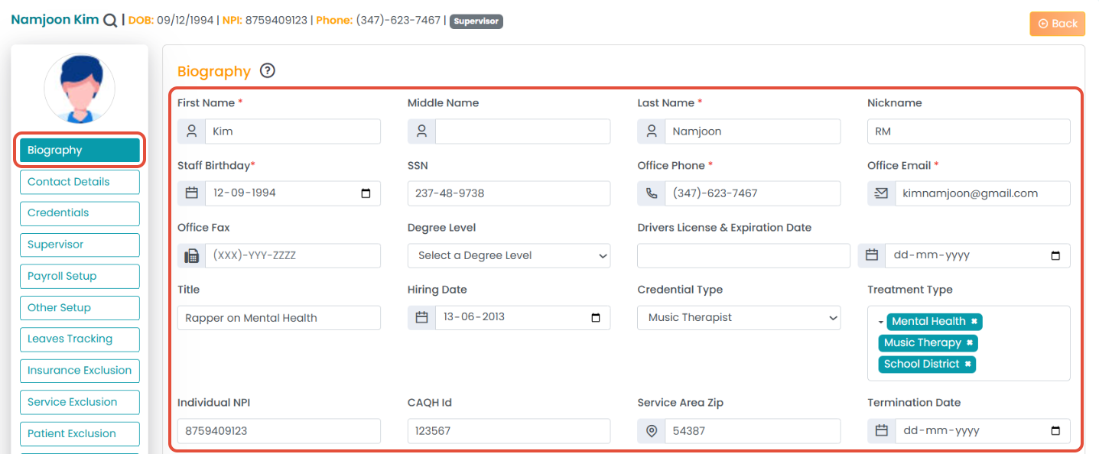Open the Drivers License expiration date picker
The width and height of the screenshot is (1099, 454).
(x=1055, y=256)
